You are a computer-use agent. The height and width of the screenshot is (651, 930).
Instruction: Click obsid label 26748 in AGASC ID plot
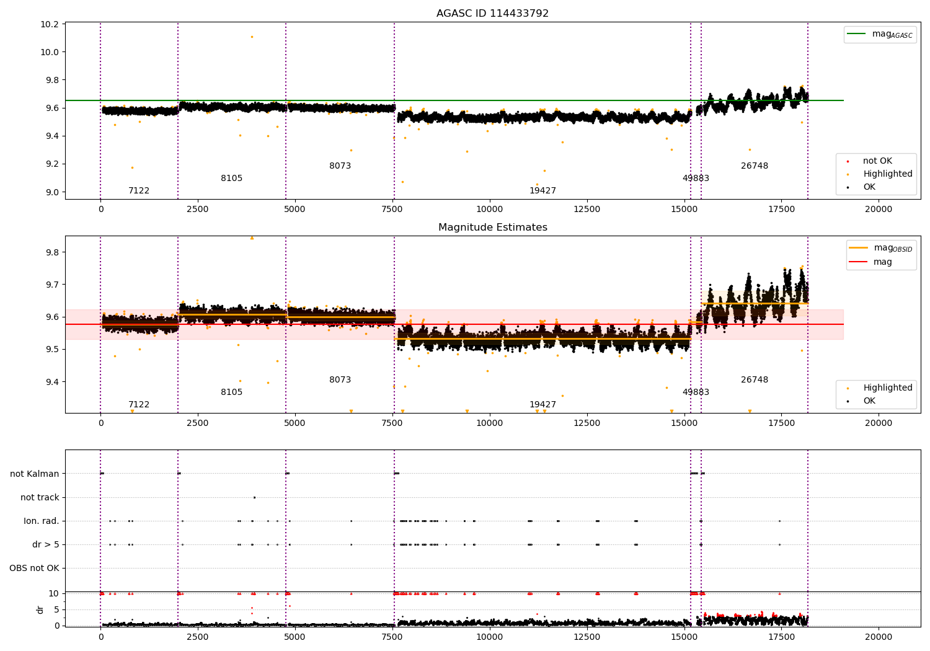[755, 166]
